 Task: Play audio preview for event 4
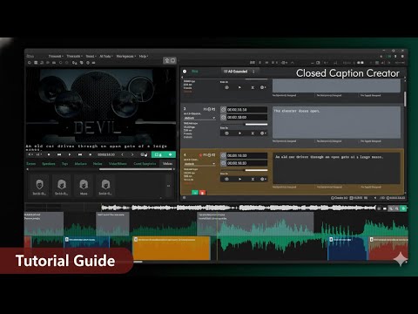coord(239,179)
